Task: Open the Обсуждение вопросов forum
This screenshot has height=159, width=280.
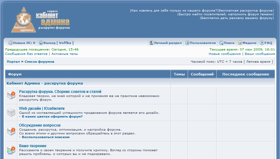Action: (x=40, y=125)
